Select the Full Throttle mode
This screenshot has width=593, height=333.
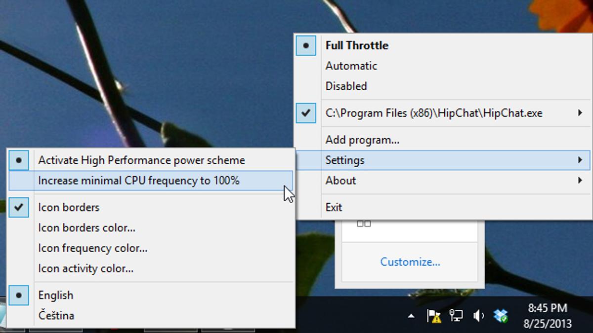[x=357, y=45]
